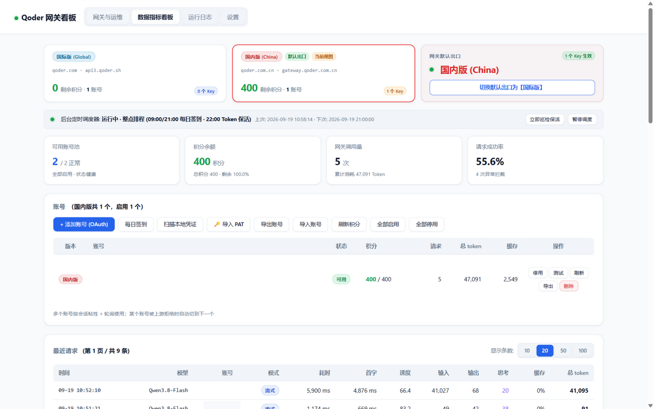Show 50 rows per page
This screenshot has height=409, width=654.
[563, 351]
